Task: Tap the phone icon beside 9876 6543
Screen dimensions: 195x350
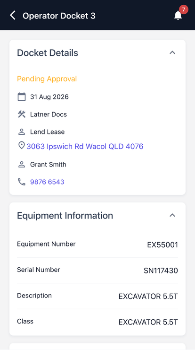Action: click(22, 182)
